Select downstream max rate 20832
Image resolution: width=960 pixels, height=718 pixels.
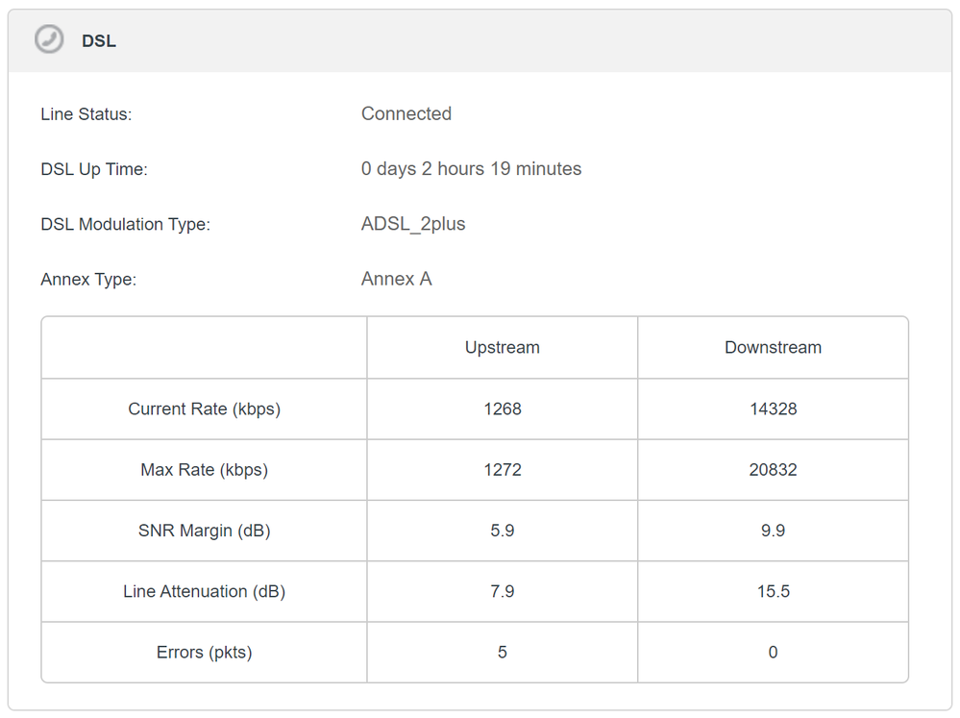(x=773, y=470)
